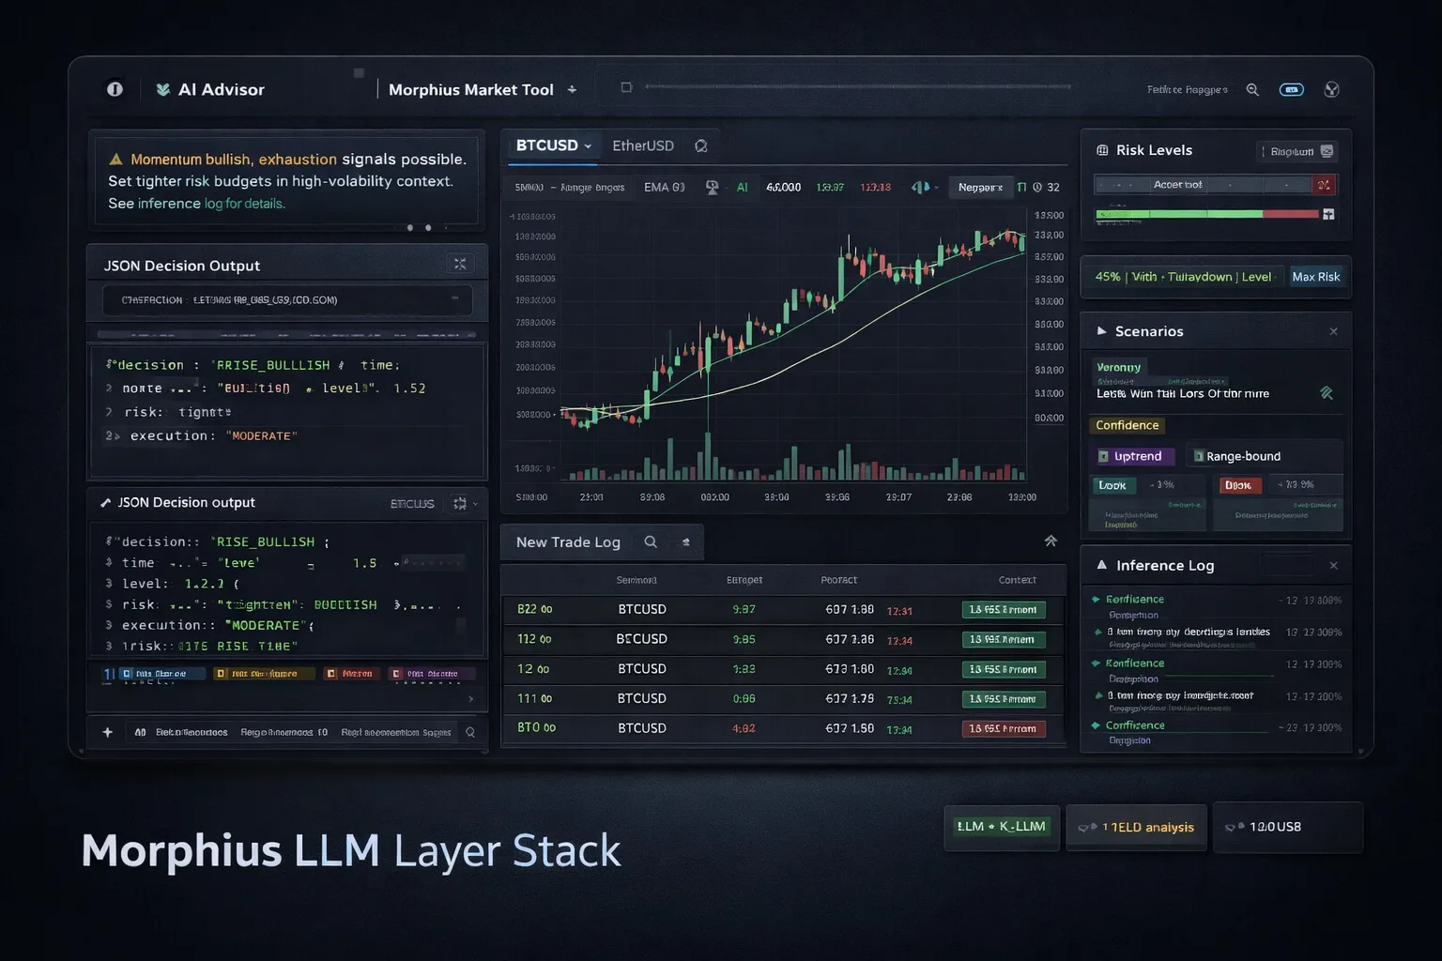
Task: Click the magnifier search icon top right
Action: (1252, 89)
